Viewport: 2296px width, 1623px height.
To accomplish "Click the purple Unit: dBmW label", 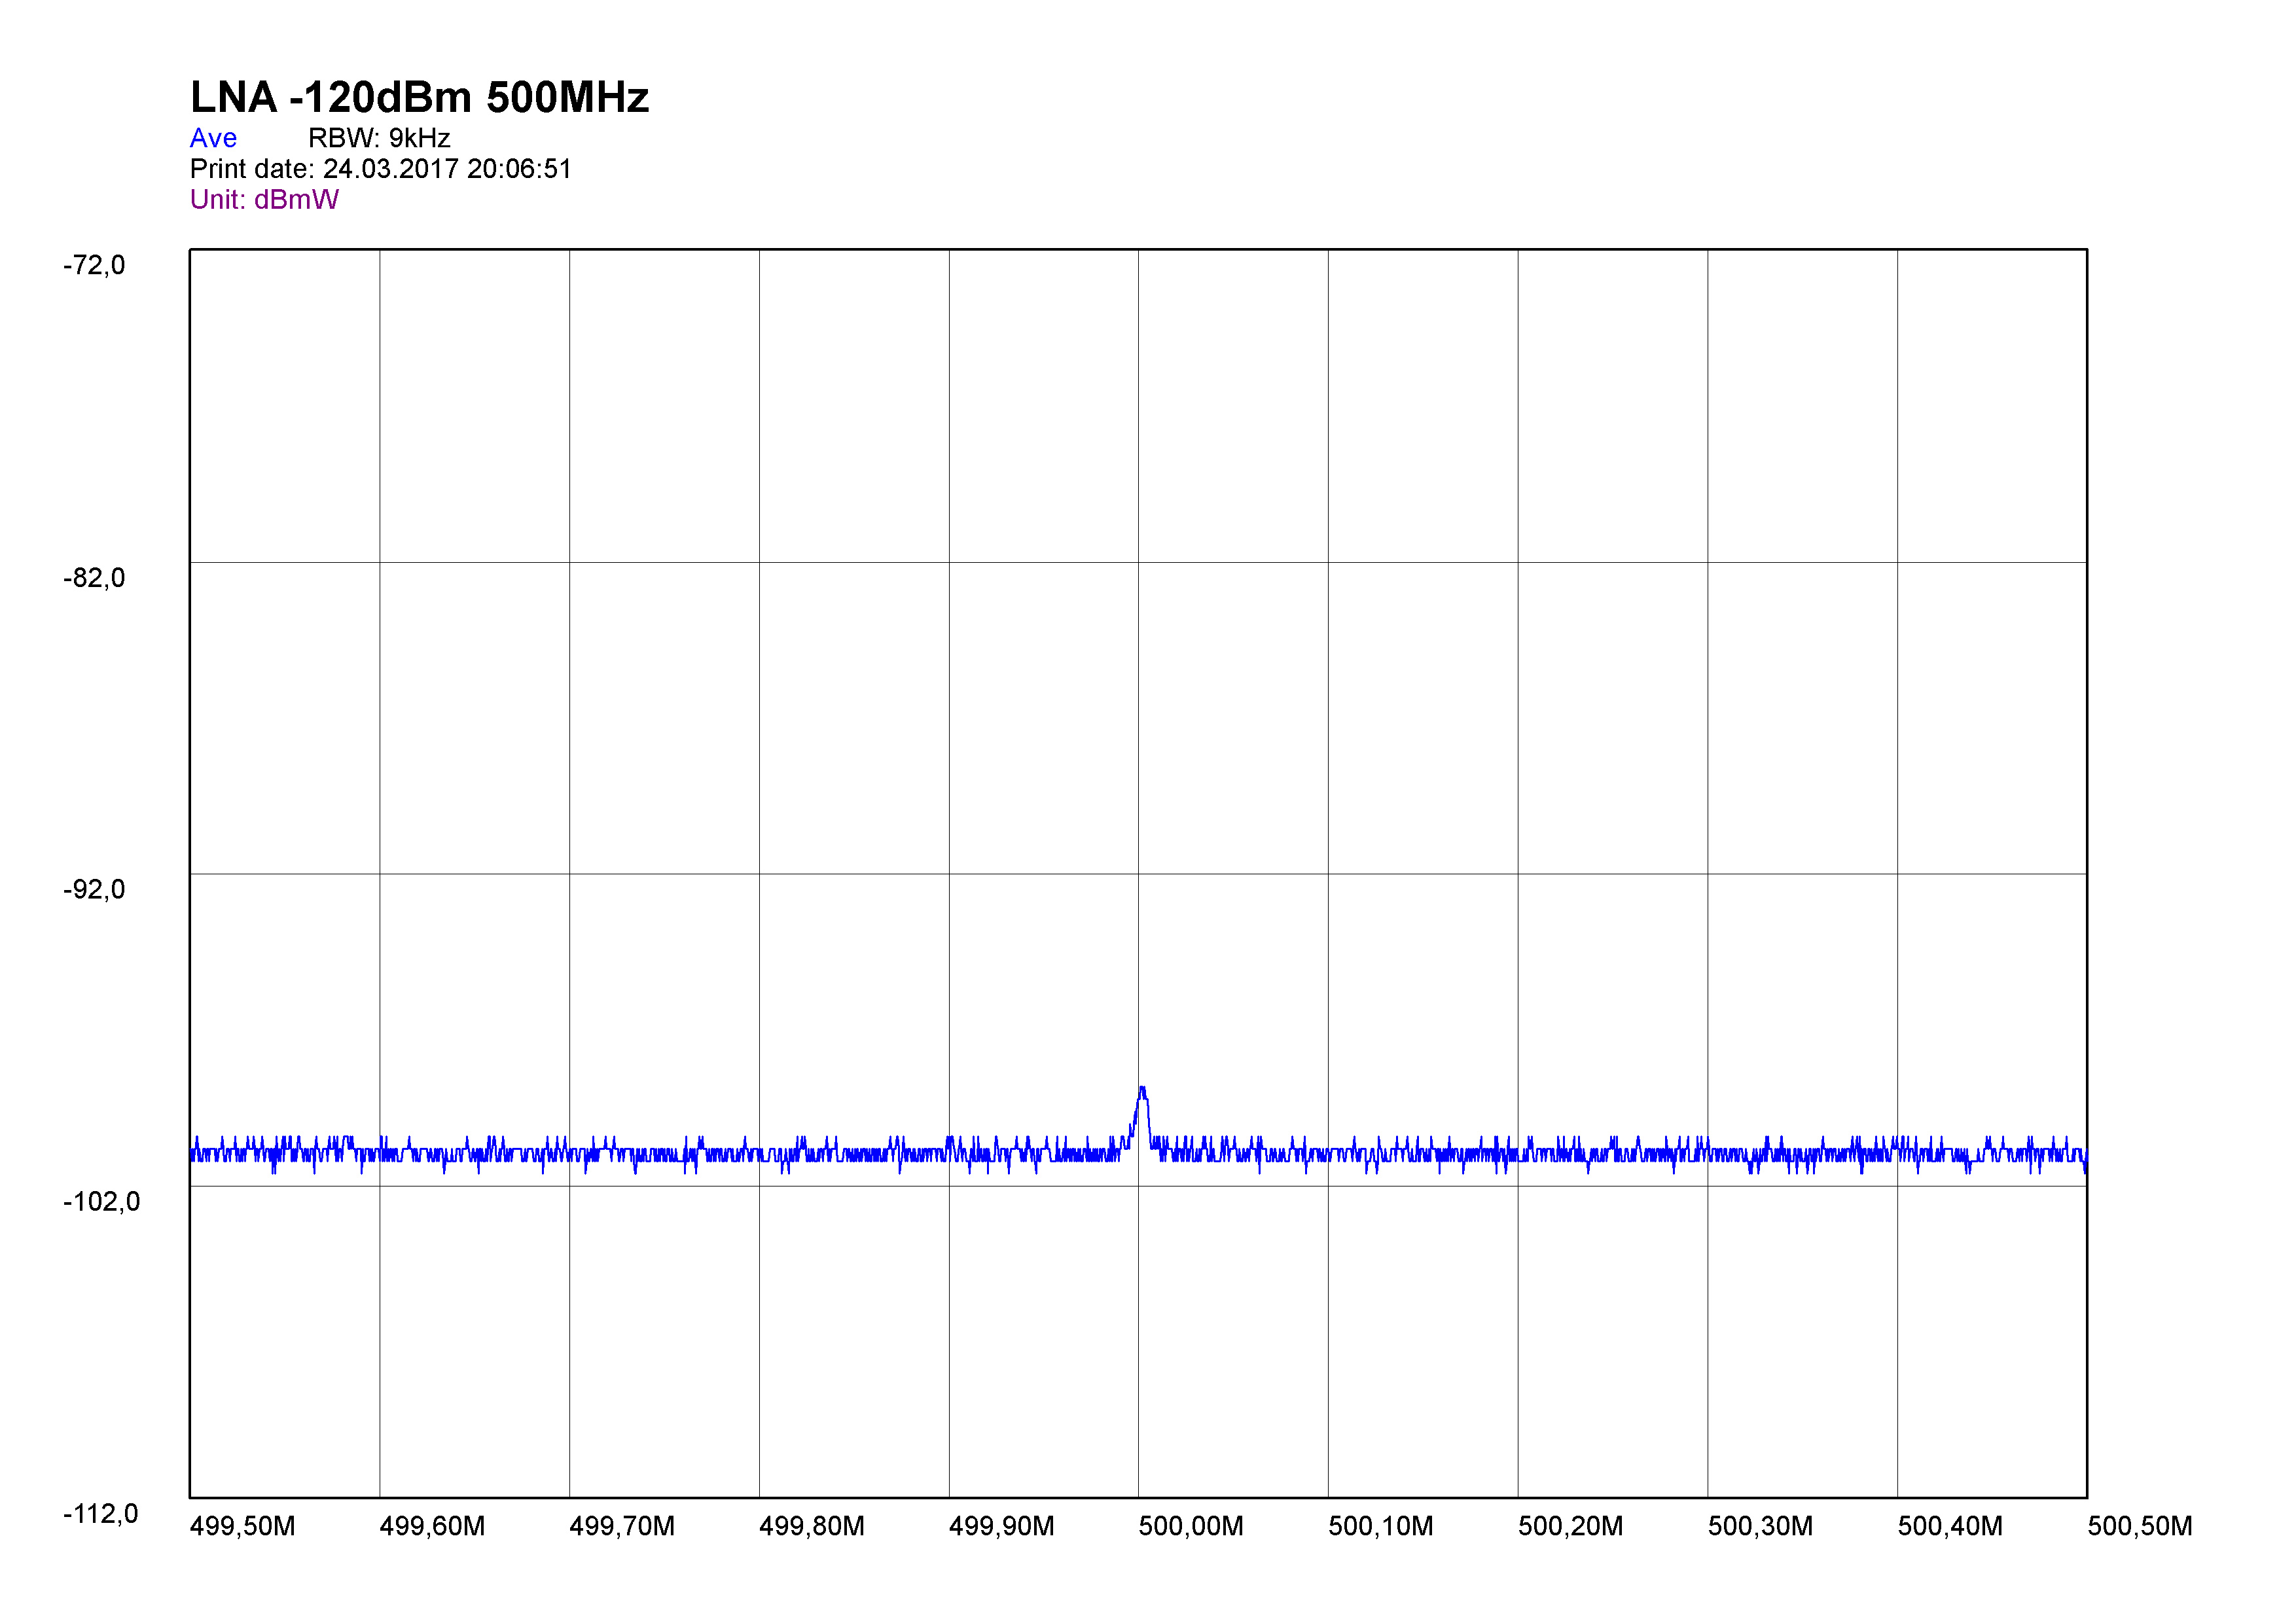I will 264,200.
